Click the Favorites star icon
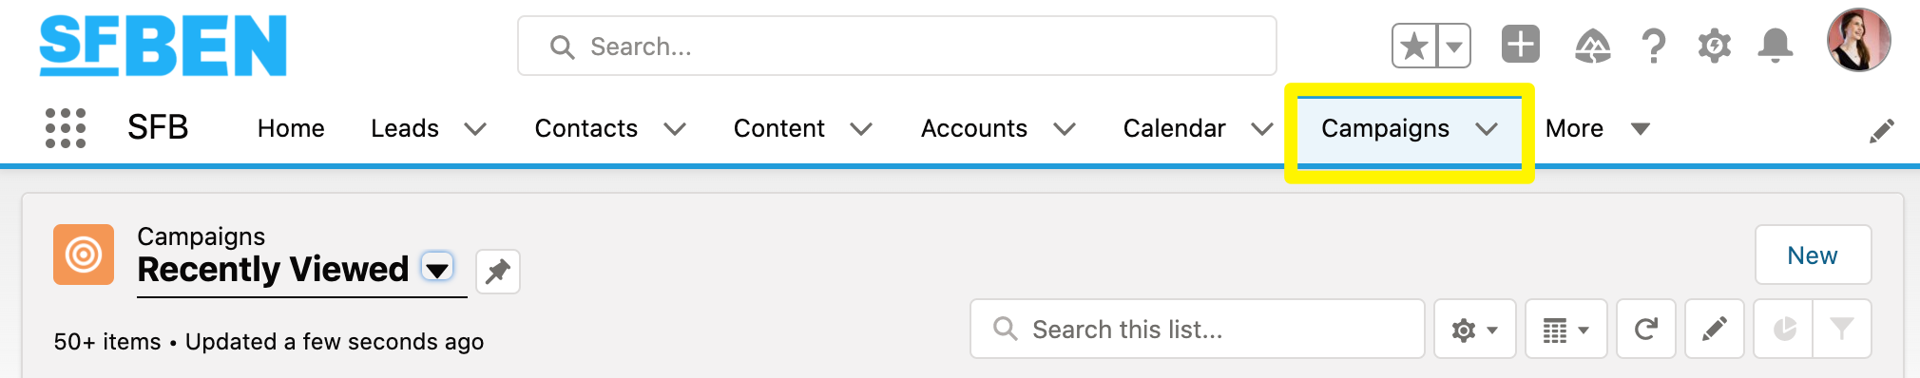Viewport: 1920px width, 378px height. tap(1414, 46)
